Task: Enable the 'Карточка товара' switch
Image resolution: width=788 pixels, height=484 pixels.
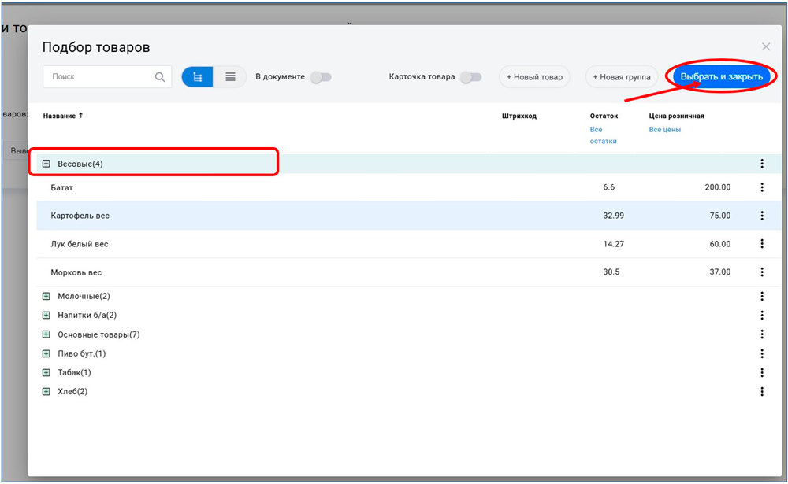Action: (470, 77)
